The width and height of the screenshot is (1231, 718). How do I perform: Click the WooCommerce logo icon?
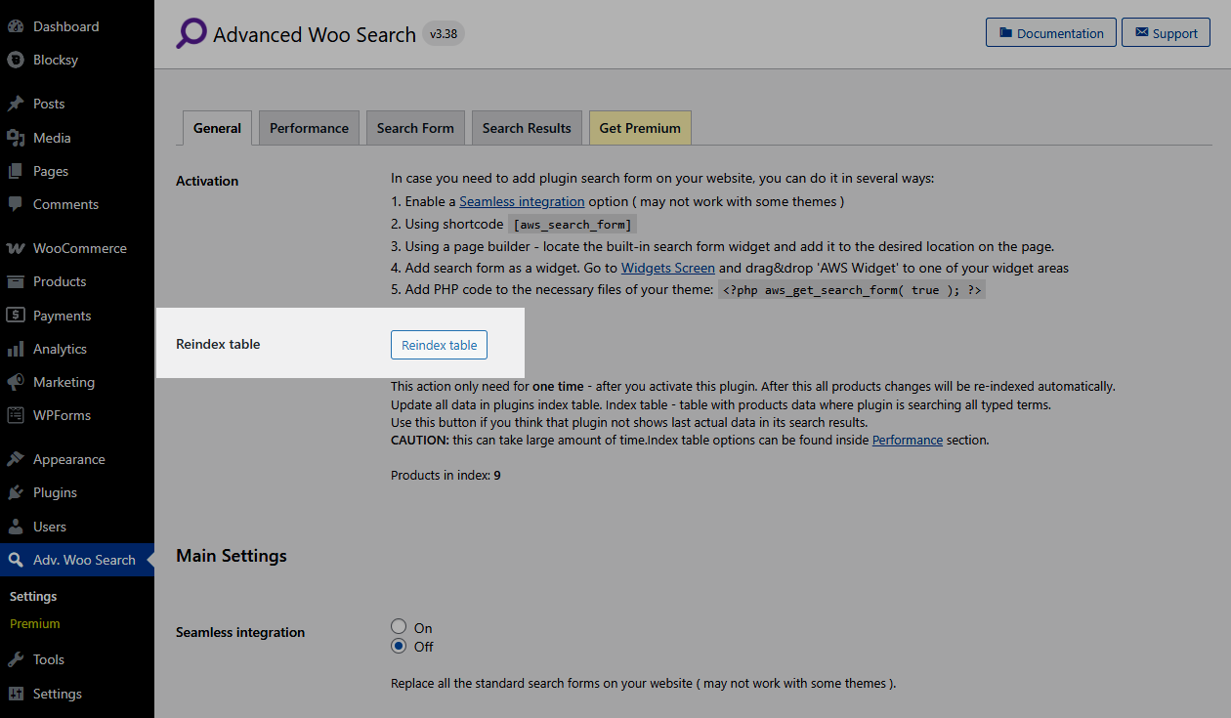tap(16, 248)
